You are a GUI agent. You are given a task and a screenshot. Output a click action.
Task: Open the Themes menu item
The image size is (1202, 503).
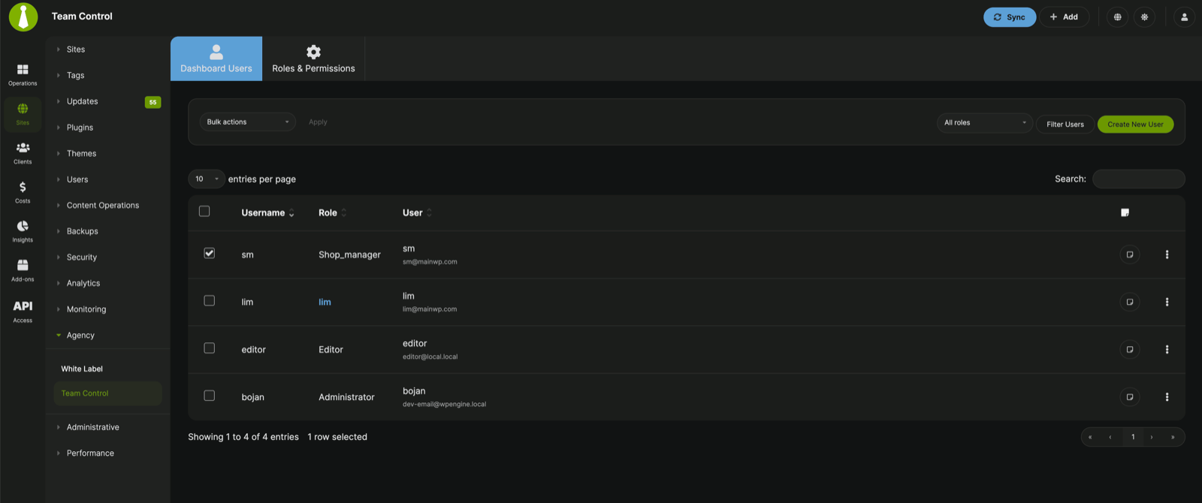(107, 153)
